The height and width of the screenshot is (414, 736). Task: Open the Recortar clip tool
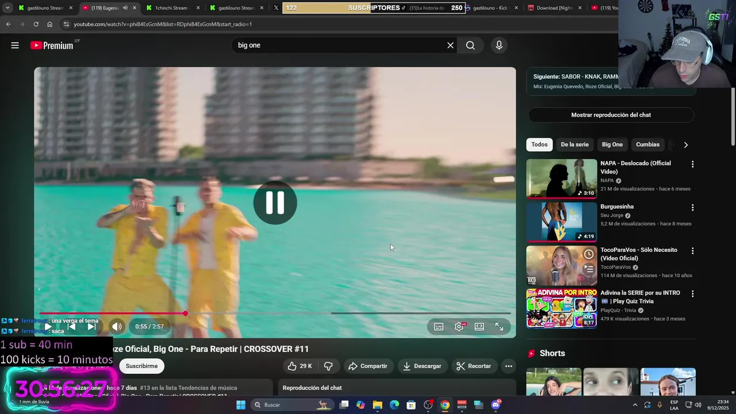[474, 366]
